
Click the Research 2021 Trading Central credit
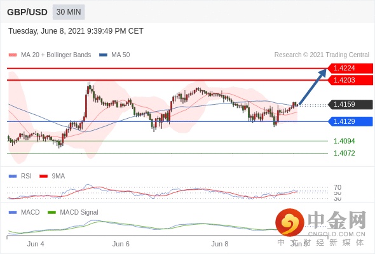point(322,55)
